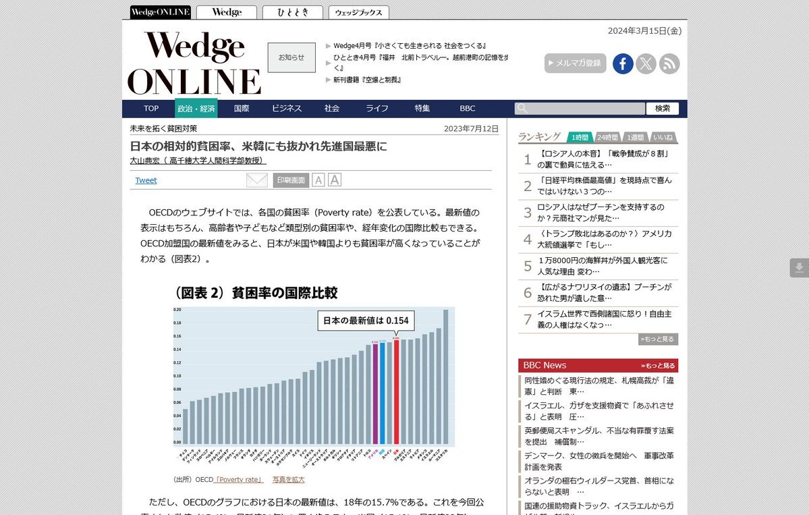The height and width of the screenshot is (515, 809).
Task: Open the RSS feed icon
Action: [x=669, y=63]
